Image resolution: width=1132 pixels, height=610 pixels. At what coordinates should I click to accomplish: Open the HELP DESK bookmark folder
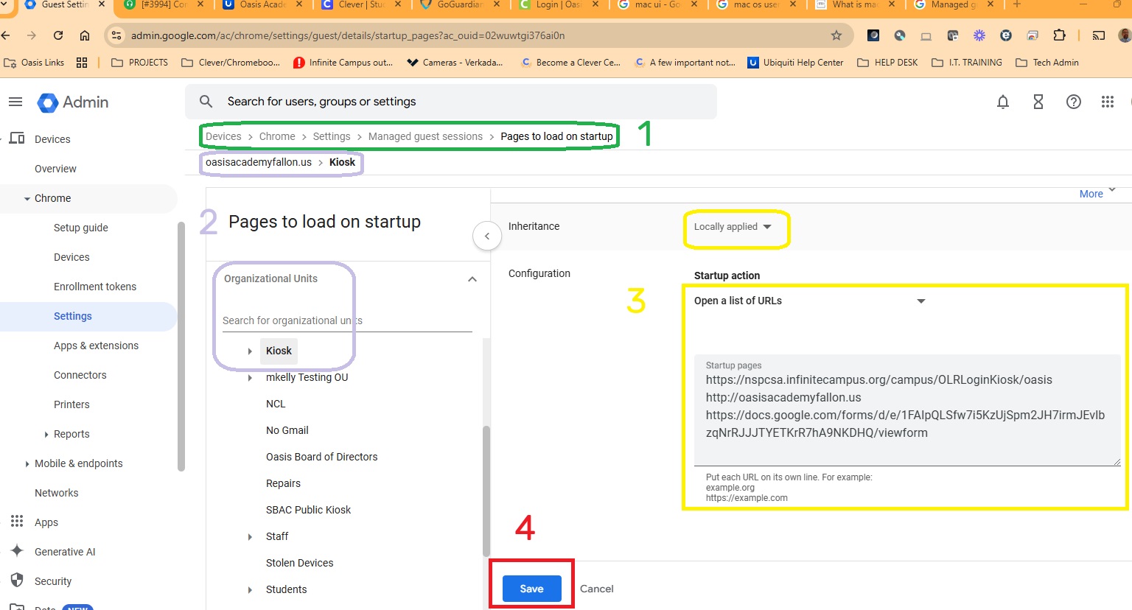(x=888, y=63)
